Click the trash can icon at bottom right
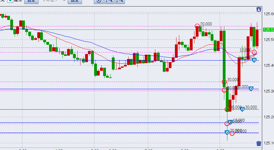This screenshot has width=274, height=150. [259, 143]
